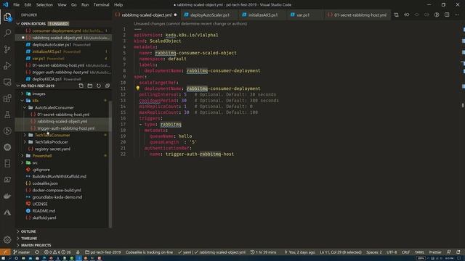Screen dimensions: 465x261
Task: Change the CRLF end of line setting
Action: pyautogui.click(x=405, y=252)
